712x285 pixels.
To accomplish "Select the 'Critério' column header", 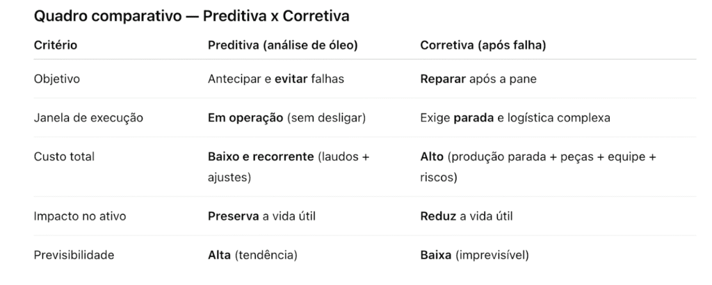I will tap(56, 45).
